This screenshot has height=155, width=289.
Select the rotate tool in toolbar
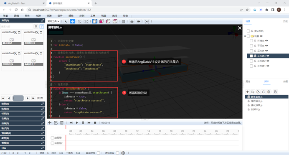(x=79, y=21)
